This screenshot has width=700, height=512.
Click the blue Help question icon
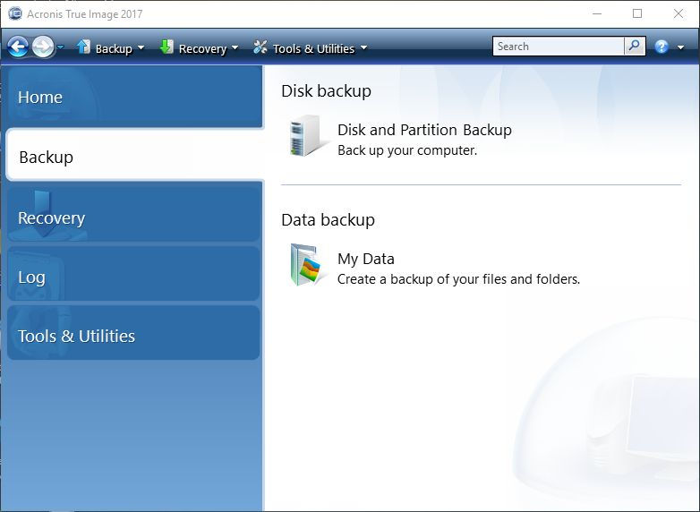[x=662, y=47]
